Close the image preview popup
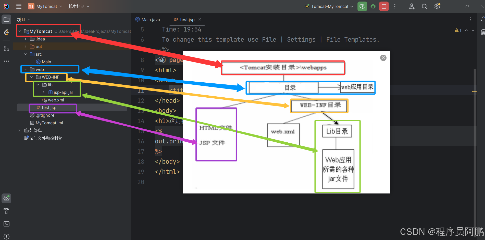 click(x=383, y=58)
